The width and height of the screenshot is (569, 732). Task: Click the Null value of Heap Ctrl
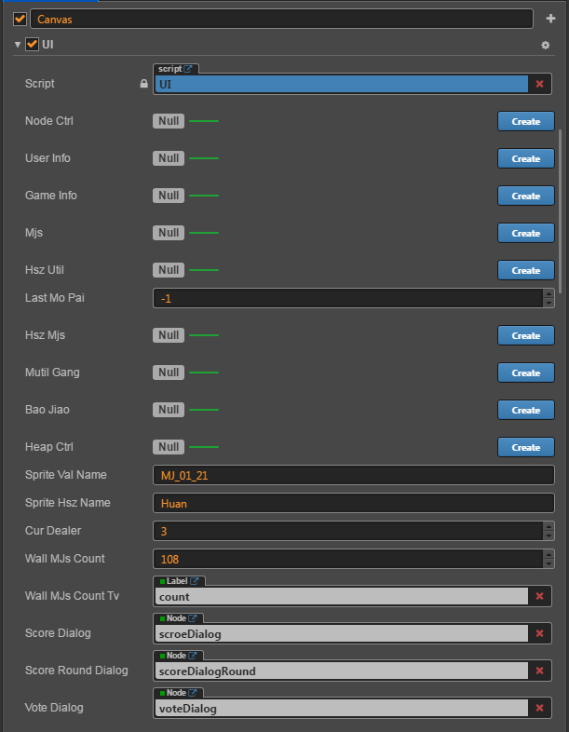tap(169, 447)
